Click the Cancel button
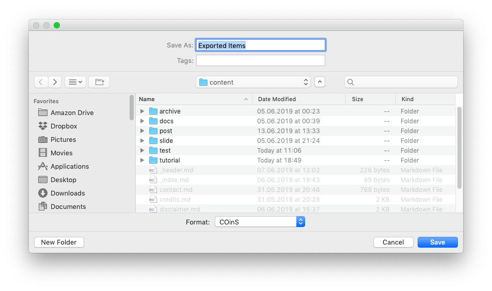 393,242
